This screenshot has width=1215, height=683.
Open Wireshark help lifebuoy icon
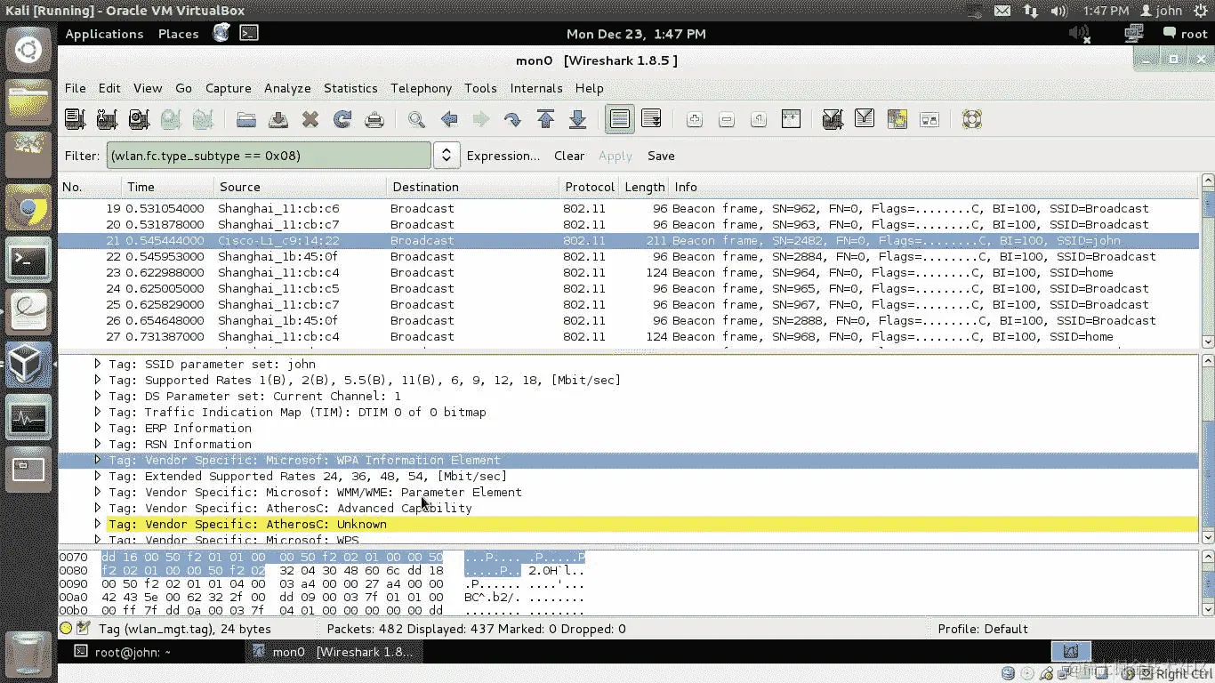click(972, 119)
